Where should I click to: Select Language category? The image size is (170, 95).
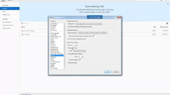[53, 46]
